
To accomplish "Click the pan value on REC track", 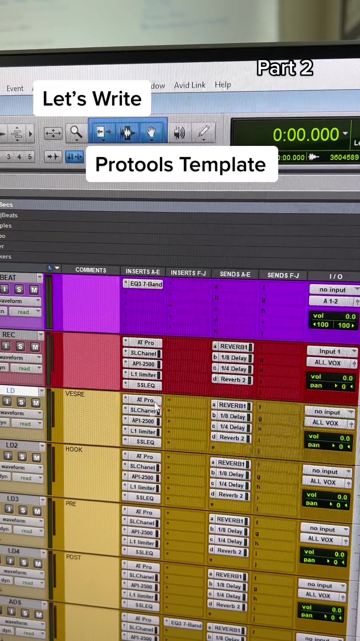I will [x=344, y=386].
